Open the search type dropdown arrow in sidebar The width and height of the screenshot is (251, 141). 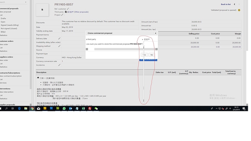pyautogui.click(x=25, y=2)
